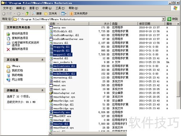Select the vixDiskMountServer.exe file icon
This screenshot has width=181, height=136.
(51, 39)
